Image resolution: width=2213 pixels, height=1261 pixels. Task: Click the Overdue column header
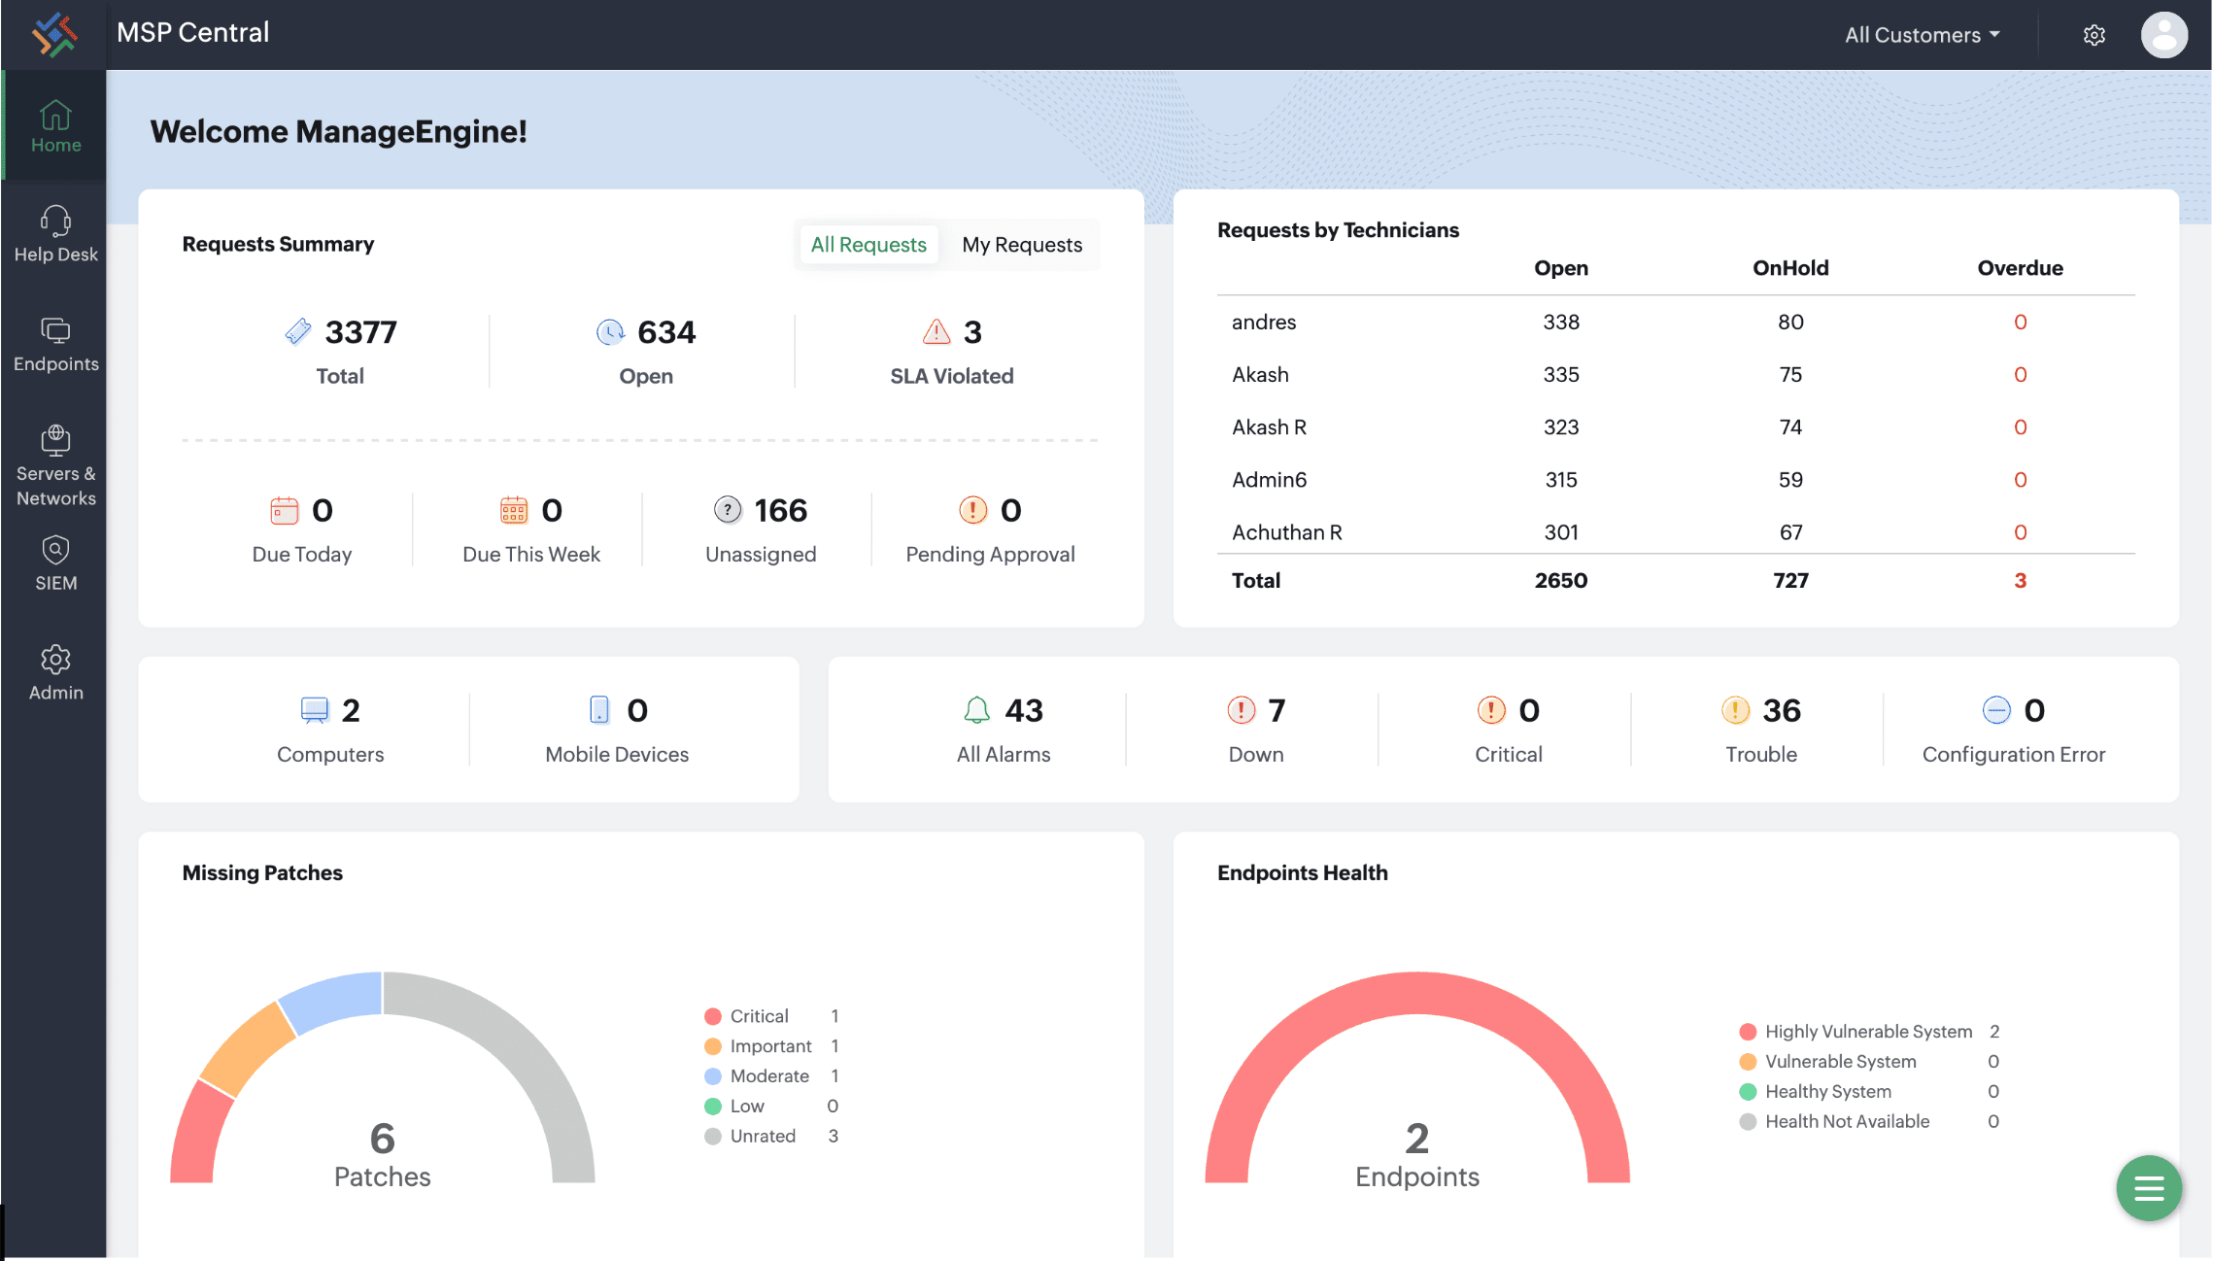pos(2020,268)
